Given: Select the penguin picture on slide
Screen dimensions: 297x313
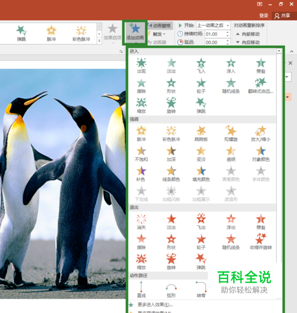Looking at the screenshot, I should (x=63, y=184).
